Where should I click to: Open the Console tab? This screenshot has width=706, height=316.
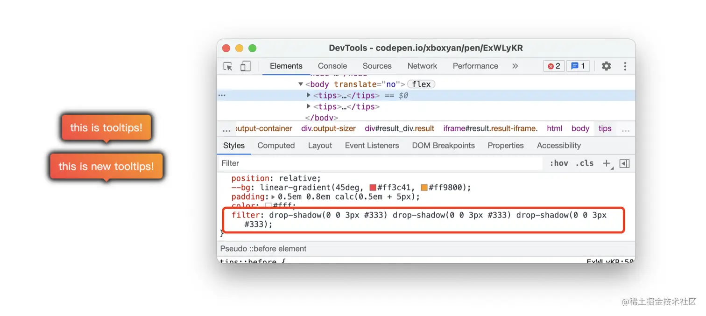332,66
